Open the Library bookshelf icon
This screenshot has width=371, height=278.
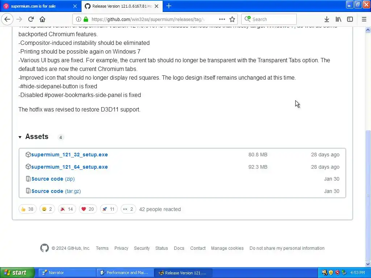tap(338, 19)
